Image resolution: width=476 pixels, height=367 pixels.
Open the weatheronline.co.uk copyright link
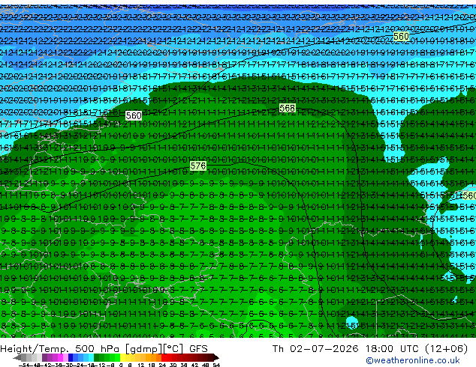point(413,360)
